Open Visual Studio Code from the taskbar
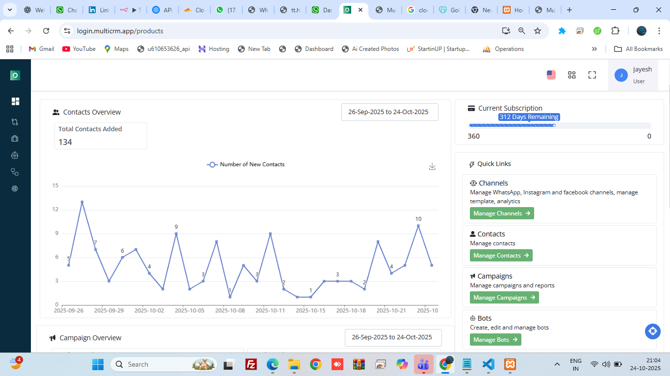The image size is (670, 376). point(489,364)
